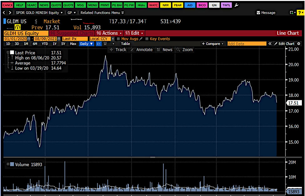Image resolution: width=305 pixels, height=196 pixels.
Task: Go forward with the right arrow
Action: click(10, 13)
